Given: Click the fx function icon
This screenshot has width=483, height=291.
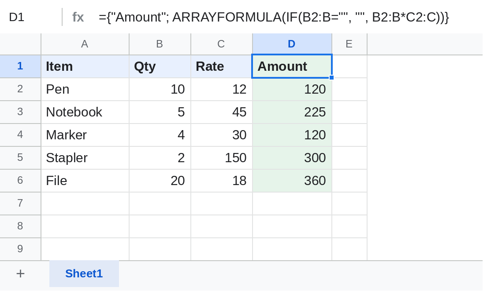Looking at the screenshot, I should pos(78,17).
